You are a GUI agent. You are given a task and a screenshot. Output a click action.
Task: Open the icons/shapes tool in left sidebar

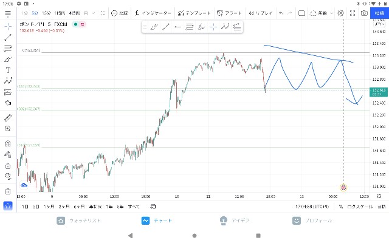8,103
